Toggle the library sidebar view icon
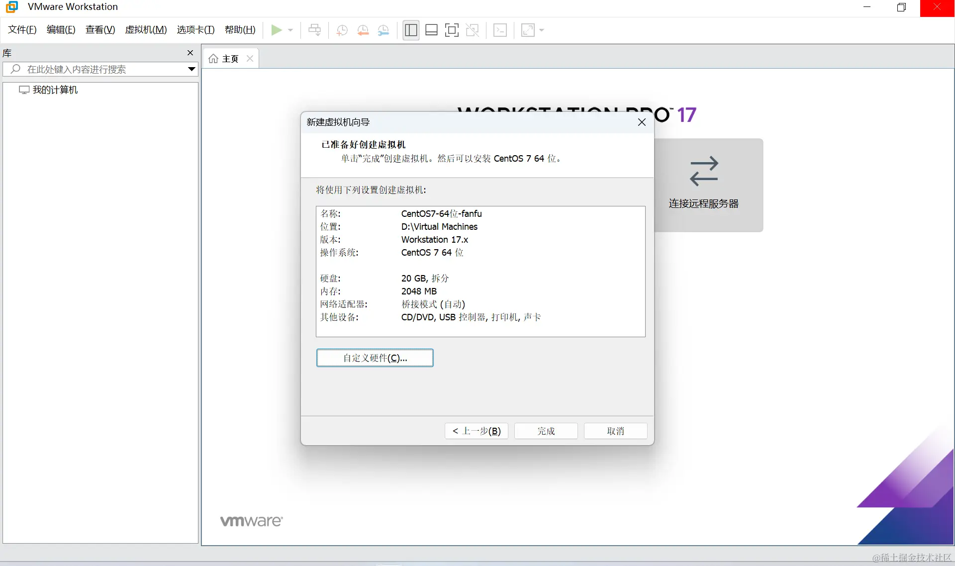Viewport: 955px width, 566px height. [411, 30]
